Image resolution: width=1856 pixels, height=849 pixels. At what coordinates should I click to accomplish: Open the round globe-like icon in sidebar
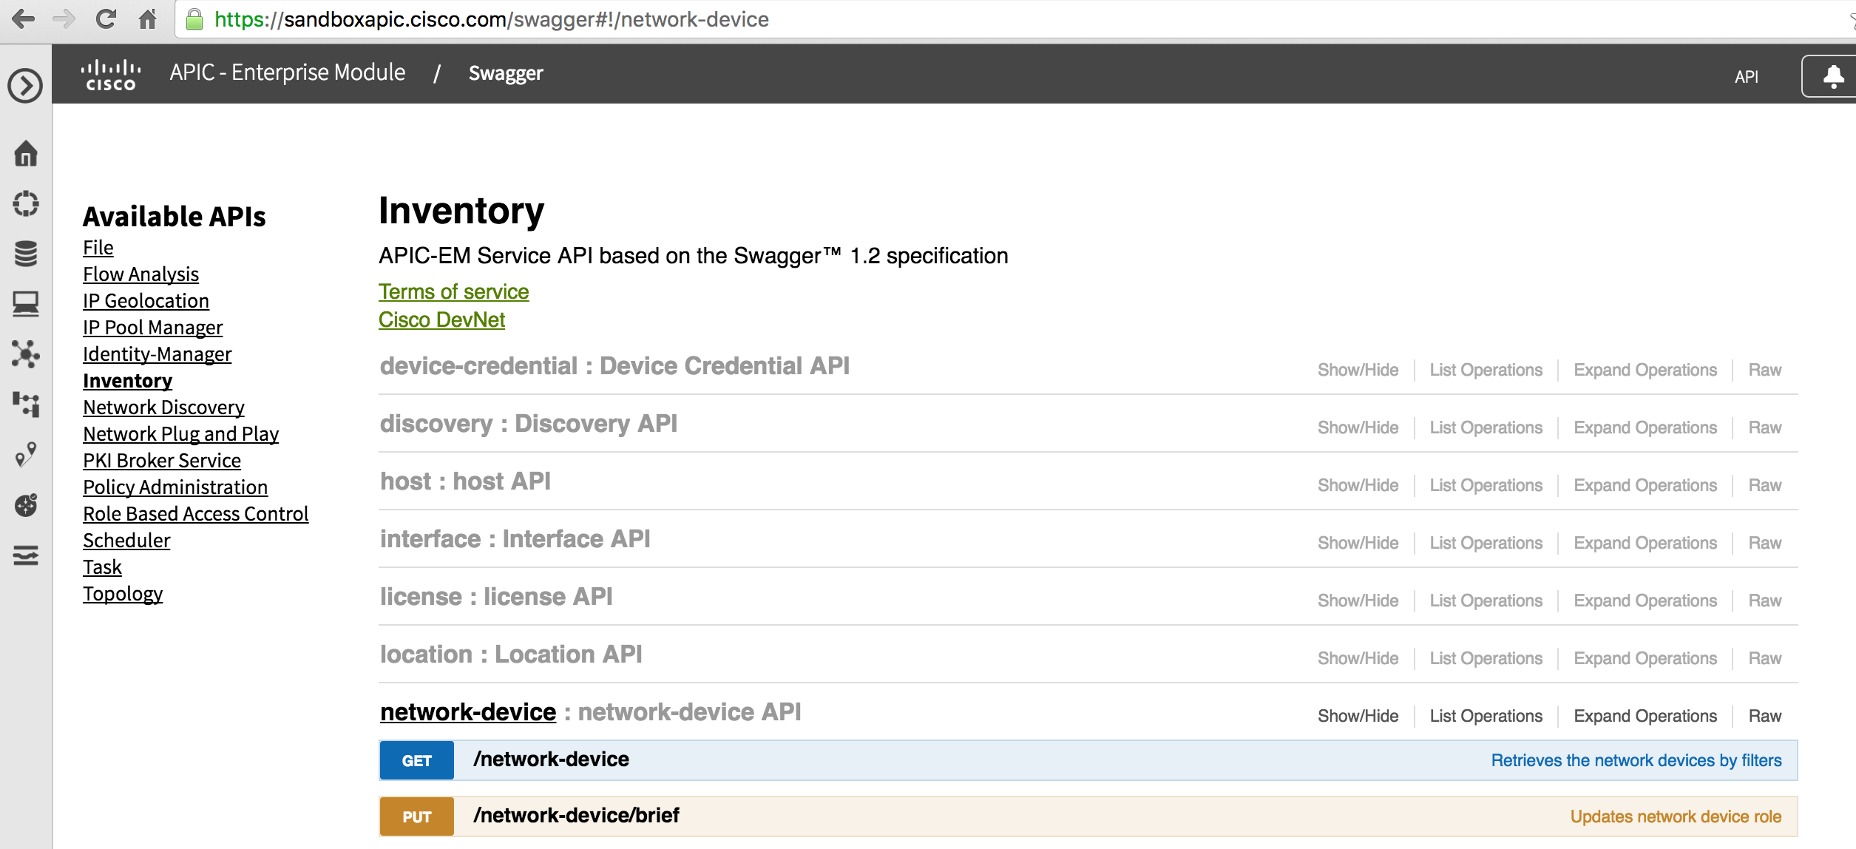click(26, 505)
